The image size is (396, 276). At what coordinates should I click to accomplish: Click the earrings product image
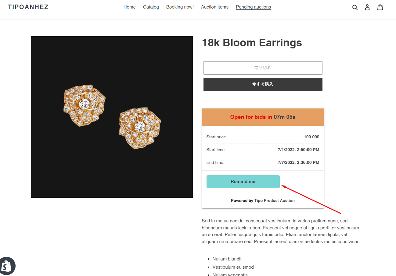[112, 117]
